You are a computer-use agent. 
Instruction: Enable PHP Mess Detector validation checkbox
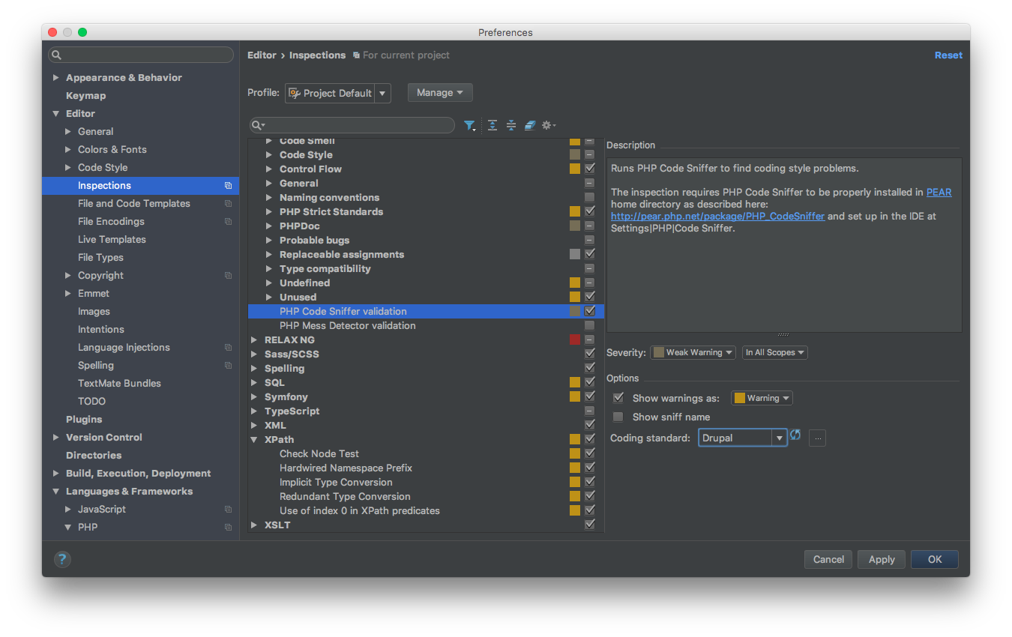[x=590, y=325]
